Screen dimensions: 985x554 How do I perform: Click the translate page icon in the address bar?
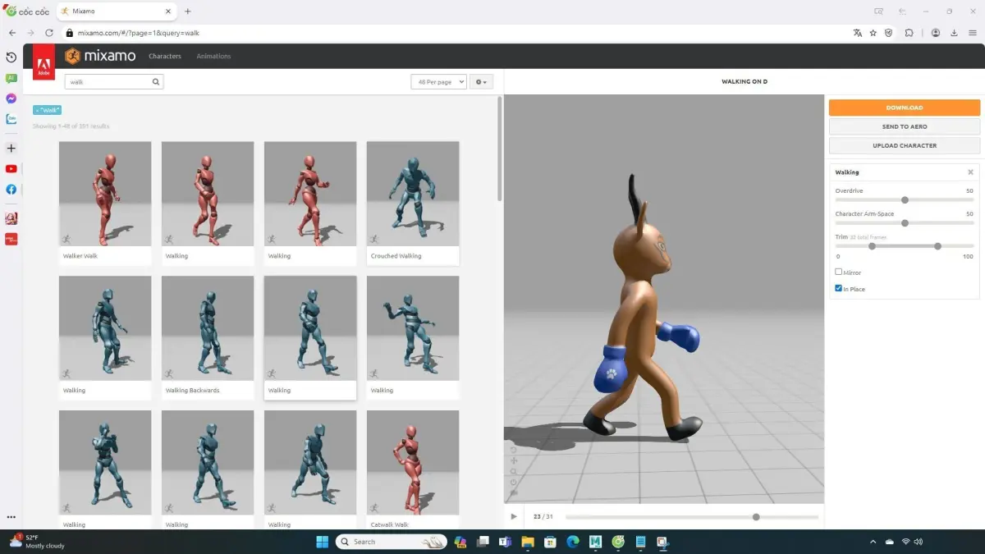click(x=858, y=33)
